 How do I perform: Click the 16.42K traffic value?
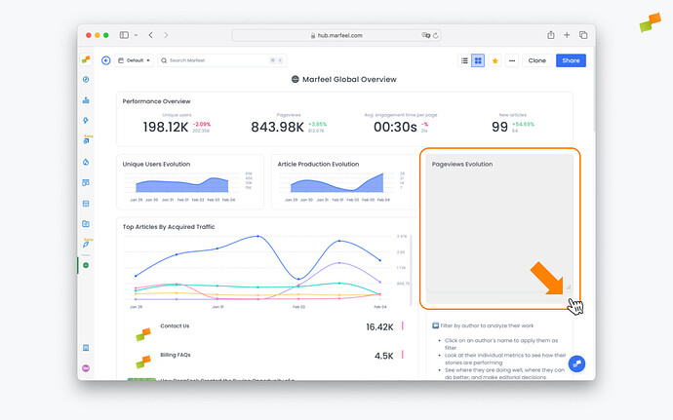click(x=379, y=326)
